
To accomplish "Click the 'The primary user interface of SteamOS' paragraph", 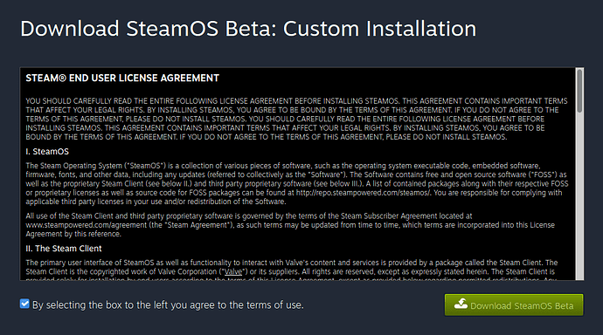I will coord(292,271).
